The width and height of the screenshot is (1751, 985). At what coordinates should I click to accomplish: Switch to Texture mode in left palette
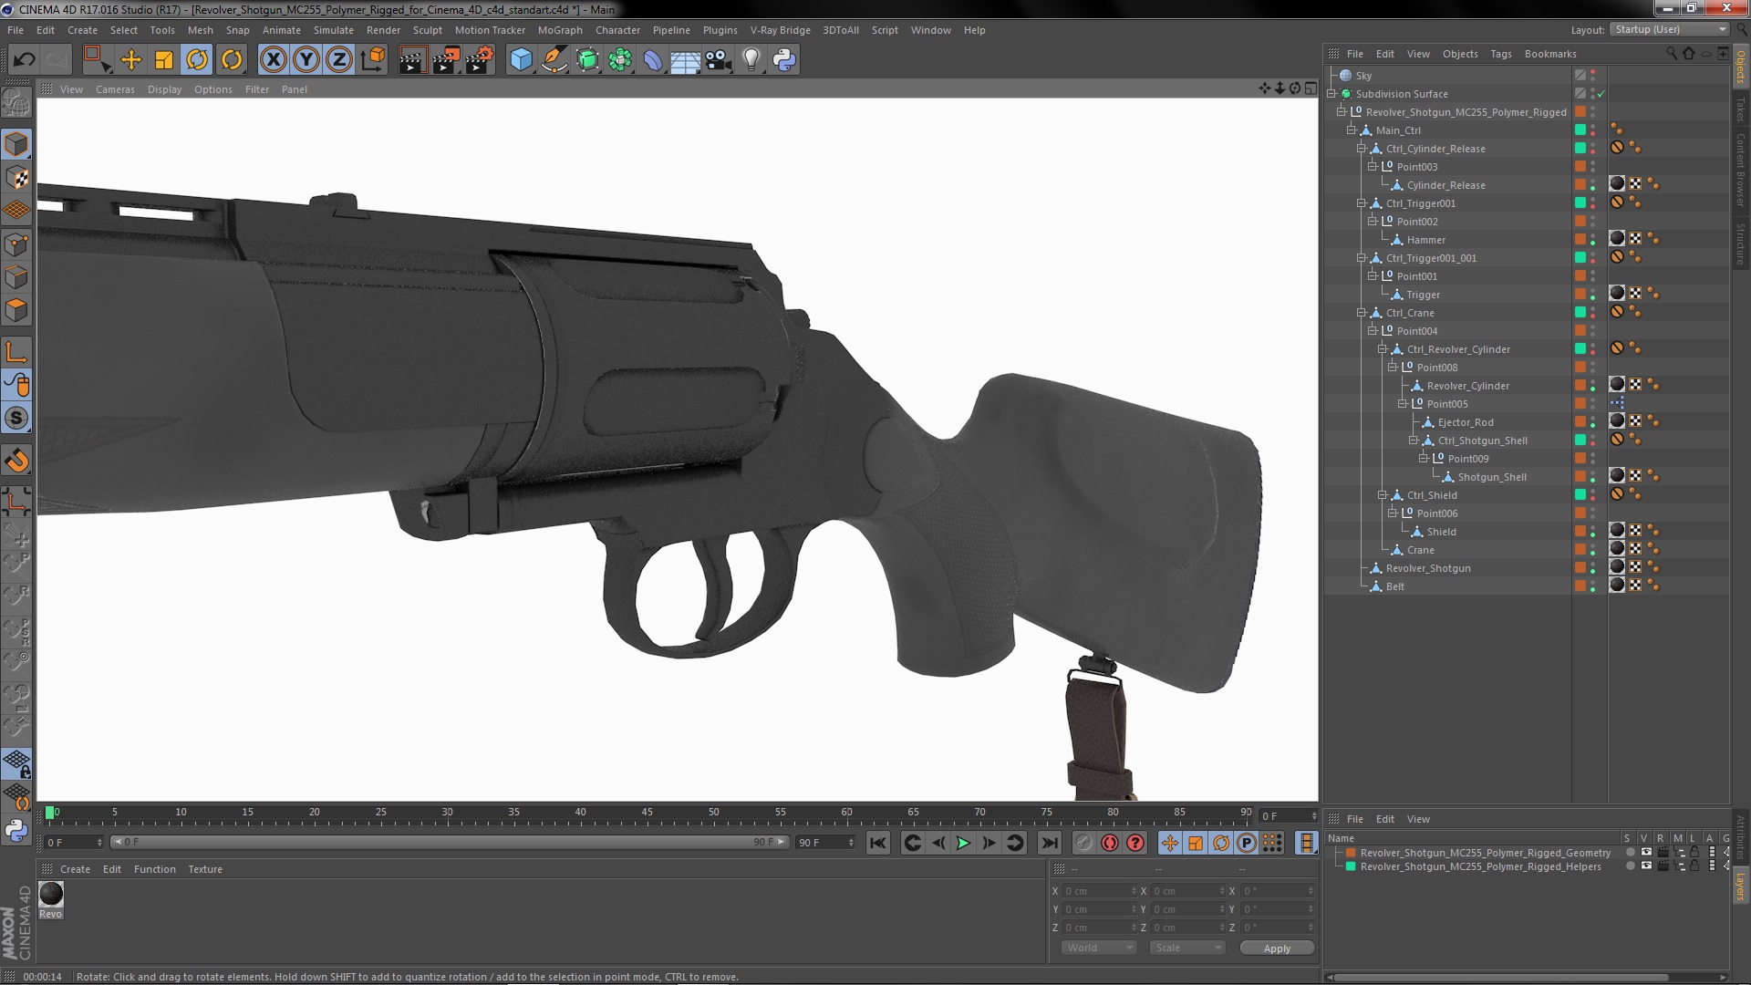point(16,178)
